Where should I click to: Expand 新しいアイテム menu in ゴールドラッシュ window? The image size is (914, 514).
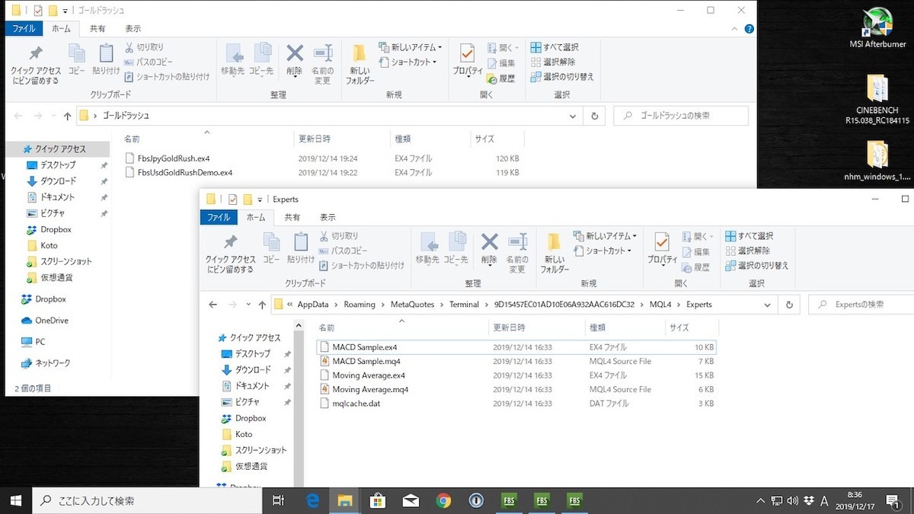pos(411,47)
